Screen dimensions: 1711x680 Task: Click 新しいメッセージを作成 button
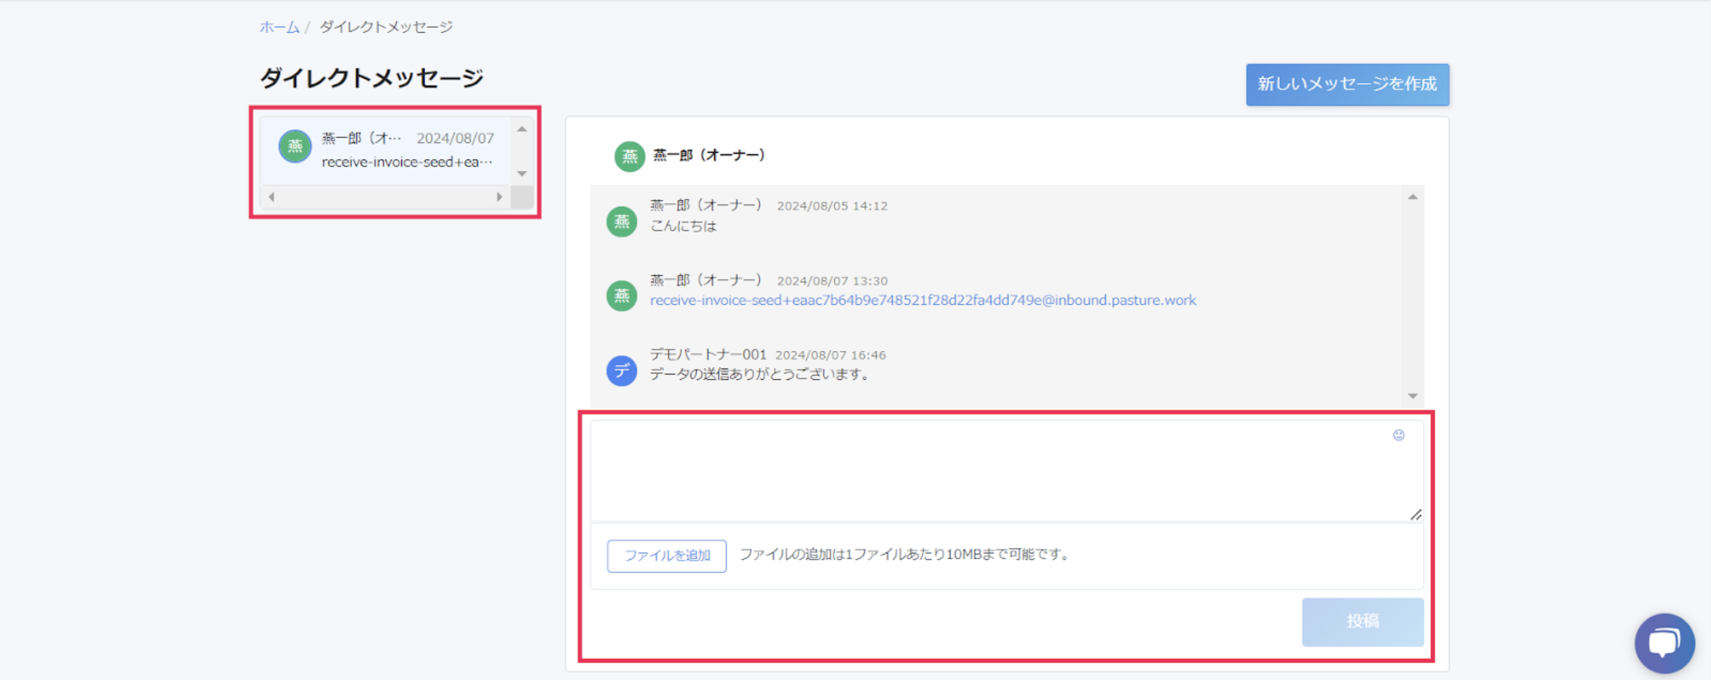pos(1347,84)
